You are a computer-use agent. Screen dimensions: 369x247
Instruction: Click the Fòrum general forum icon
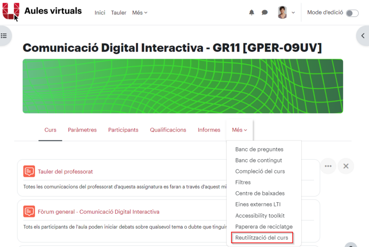click(29, 211)
